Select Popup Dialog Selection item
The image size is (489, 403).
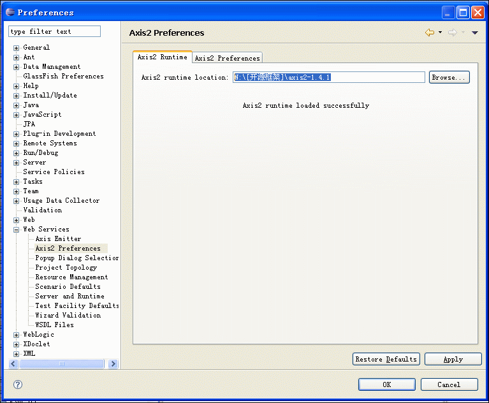(77, 258)
